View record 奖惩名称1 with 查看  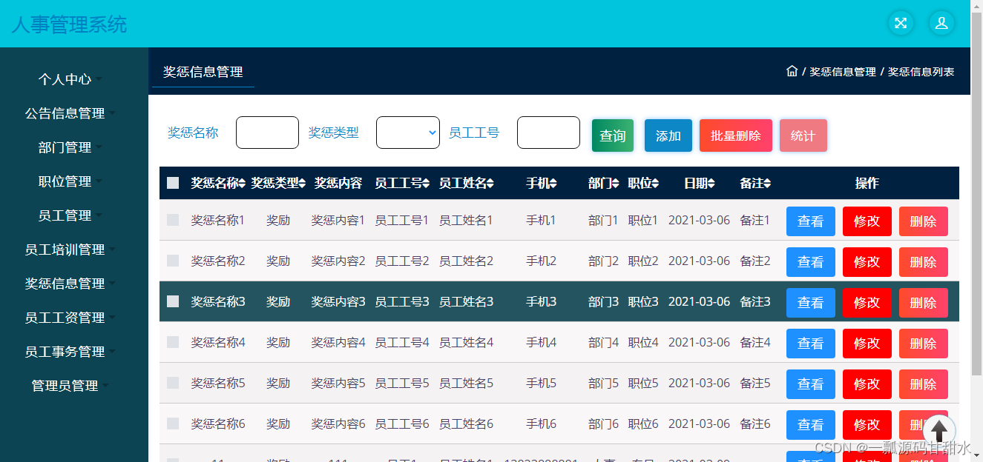tap(811, 221)
